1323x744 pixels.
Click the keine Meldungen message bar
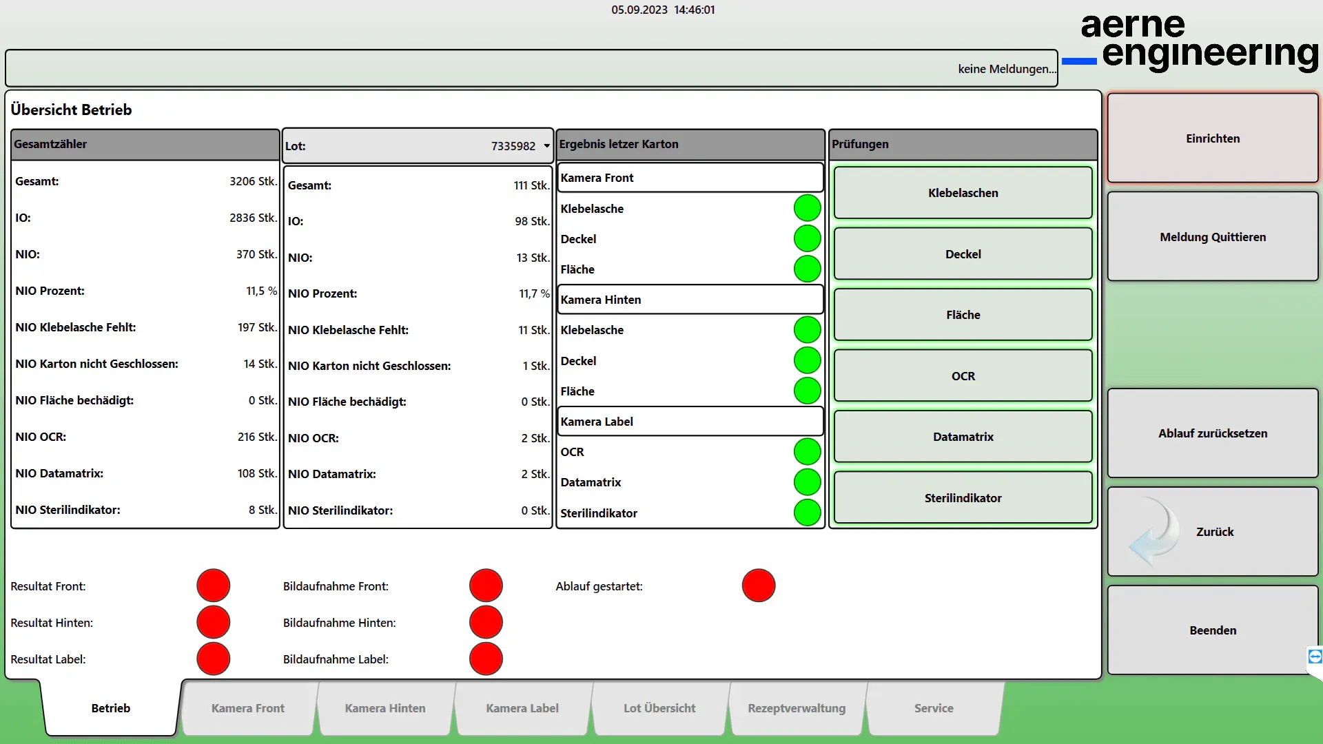click(531, 68)
